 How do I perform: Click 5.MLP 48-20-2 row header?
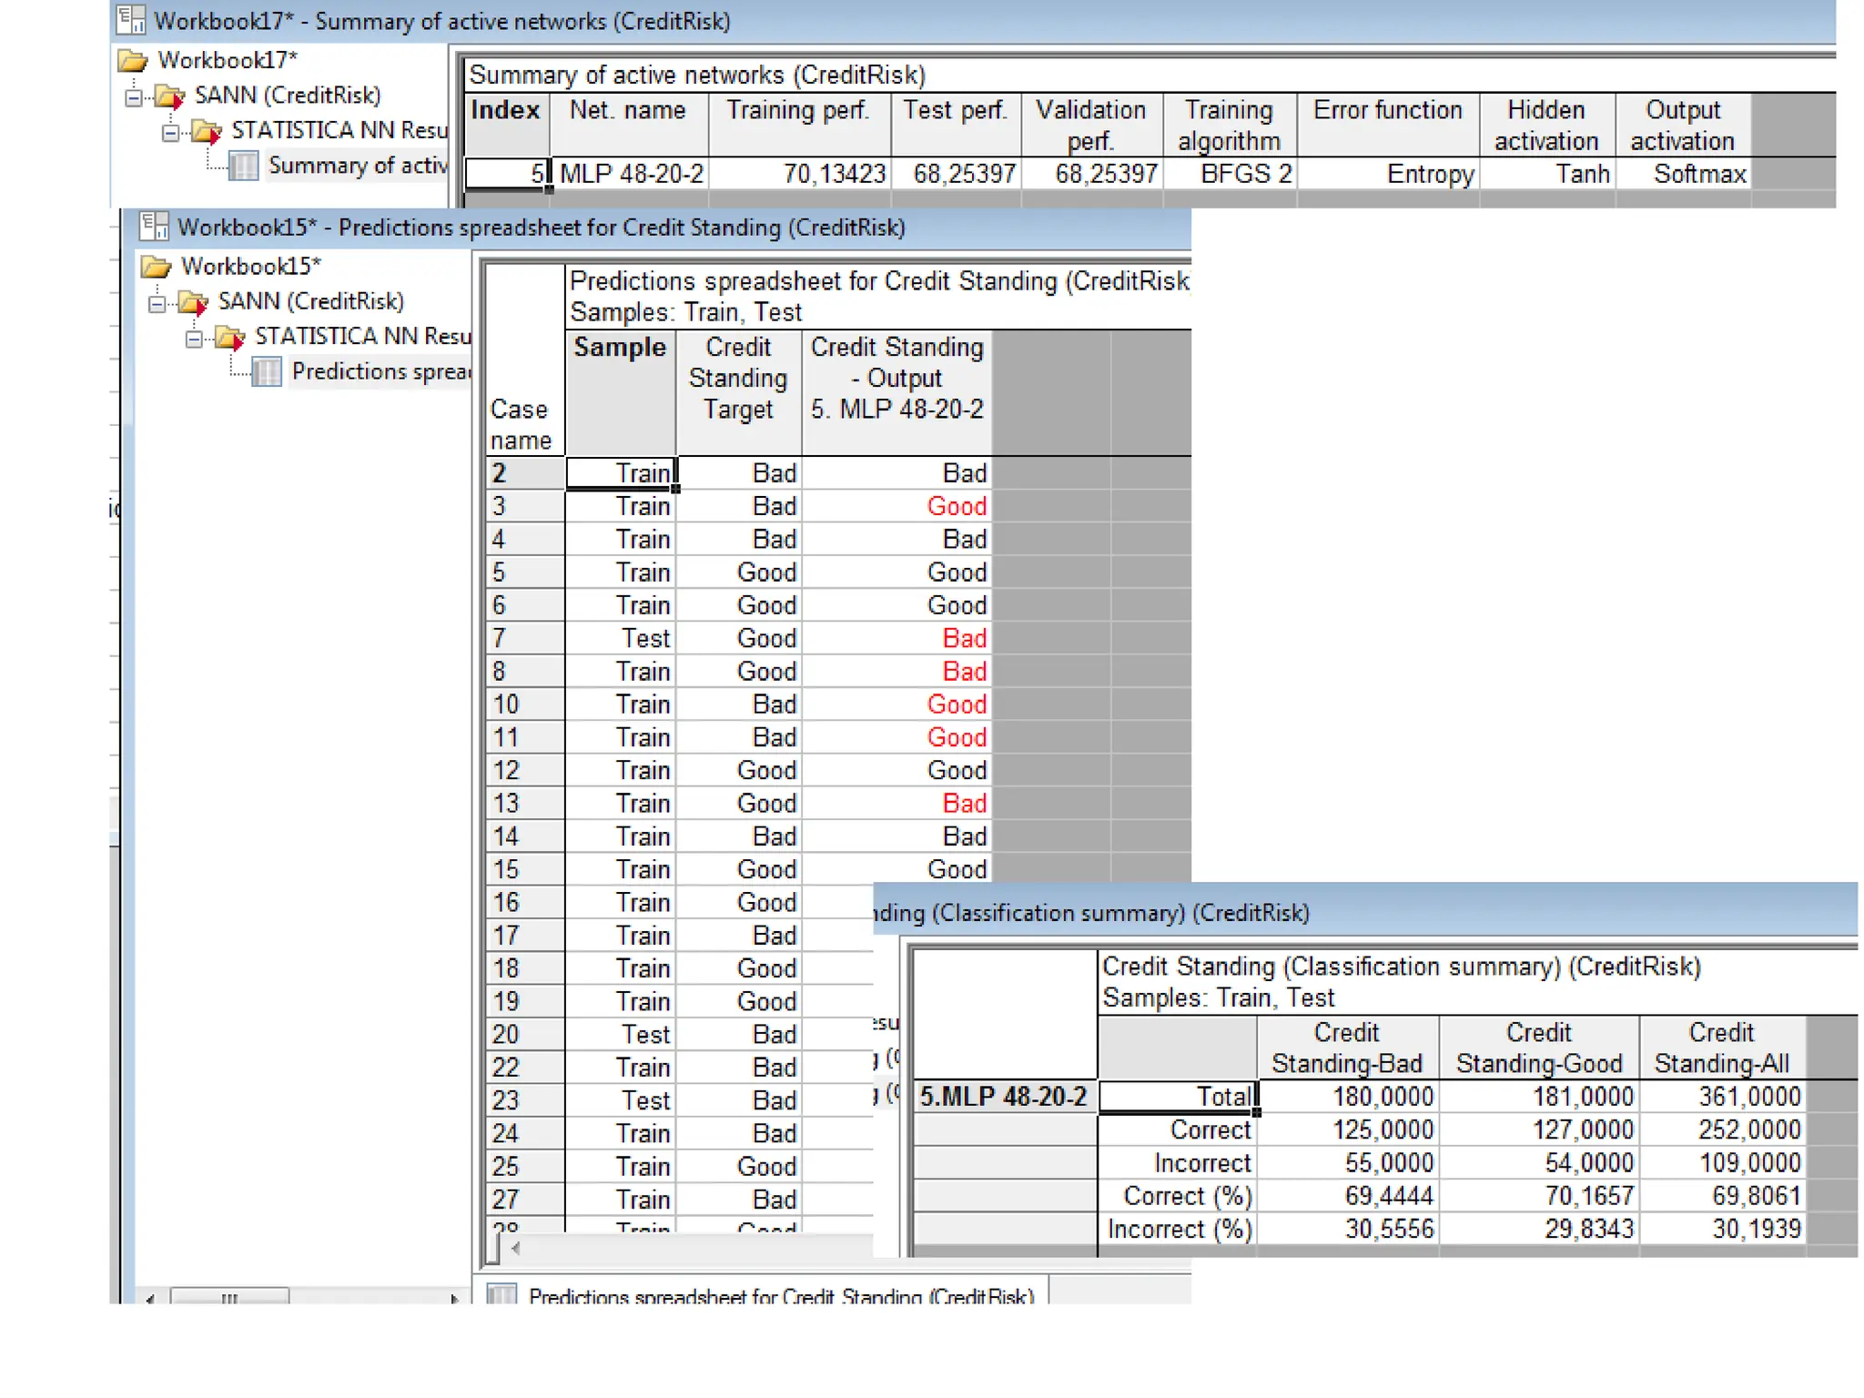tap(1003, 1096)
